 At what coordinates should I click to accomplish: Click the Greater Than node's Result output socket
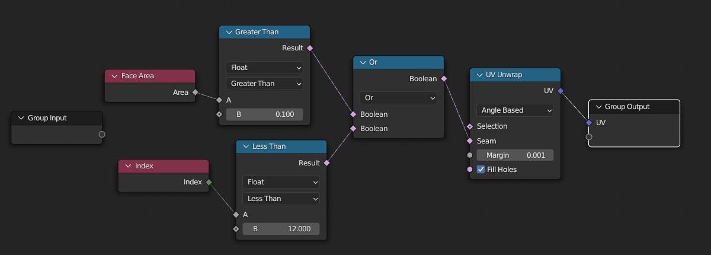[310, 47]
